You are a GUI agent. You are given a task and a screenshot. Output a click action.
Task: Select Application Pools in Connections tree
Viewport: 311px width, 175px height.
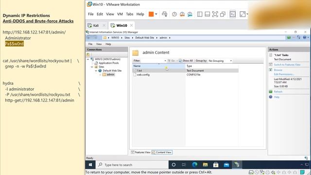108,63
